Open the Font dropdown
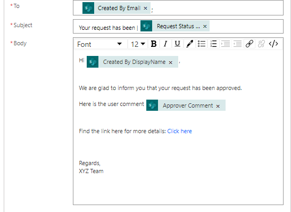This screenshot has height=212, width=291. 101,44
